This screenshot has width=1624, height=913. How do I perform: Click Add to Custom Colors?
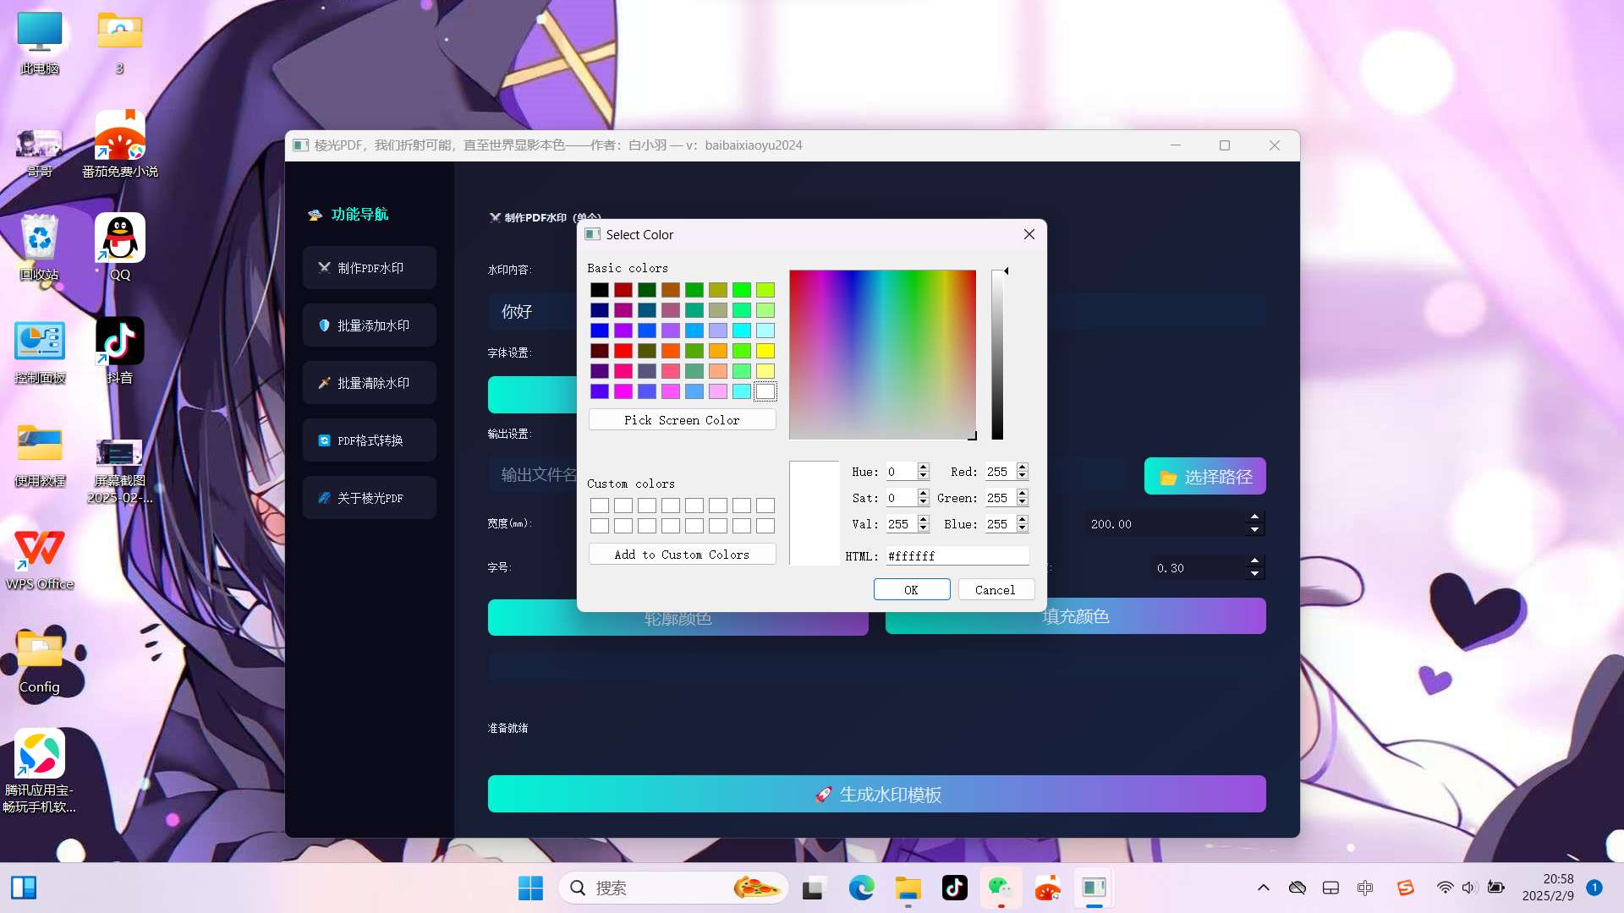pyautogui.click(x=682, y=555)
